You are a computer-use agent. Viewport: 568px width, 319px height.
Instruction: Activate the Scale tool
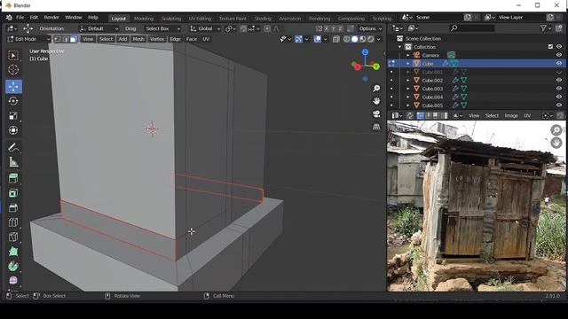click(x=13, y=116)
